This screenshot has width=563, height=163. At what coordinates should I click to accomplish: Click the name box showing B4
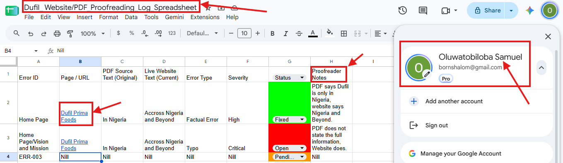[x=17, y=51]
